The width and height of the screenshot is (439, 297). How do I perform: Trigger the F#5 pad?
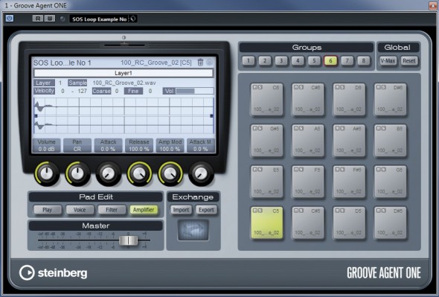click(x=349, y=182)
